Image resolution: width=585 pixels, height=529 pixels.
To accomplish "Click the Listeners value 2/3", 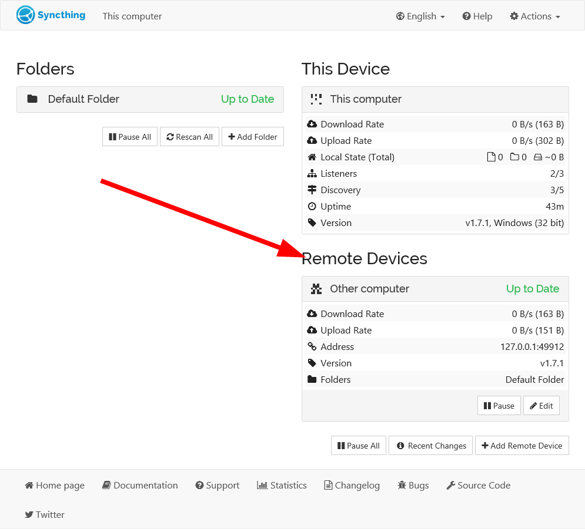I will (557, 174).
